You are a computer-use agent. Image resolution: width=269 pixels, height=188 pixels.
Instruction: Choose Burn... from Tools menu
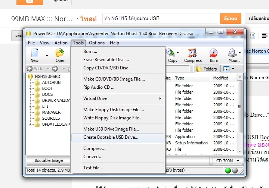coord(118,51)
